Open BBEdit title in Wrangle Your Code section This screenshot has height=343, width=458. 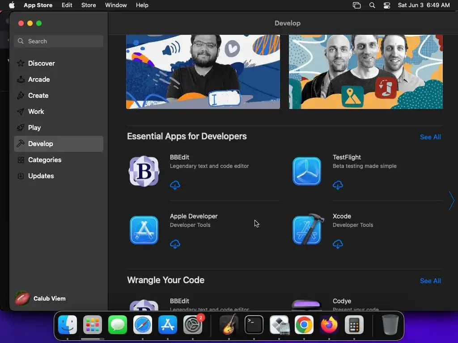point(179,301)
